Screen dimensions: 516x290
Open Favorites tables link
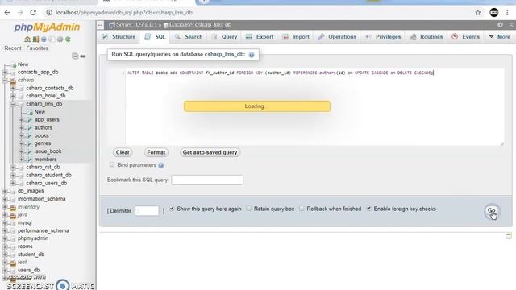tap(37, 48)
